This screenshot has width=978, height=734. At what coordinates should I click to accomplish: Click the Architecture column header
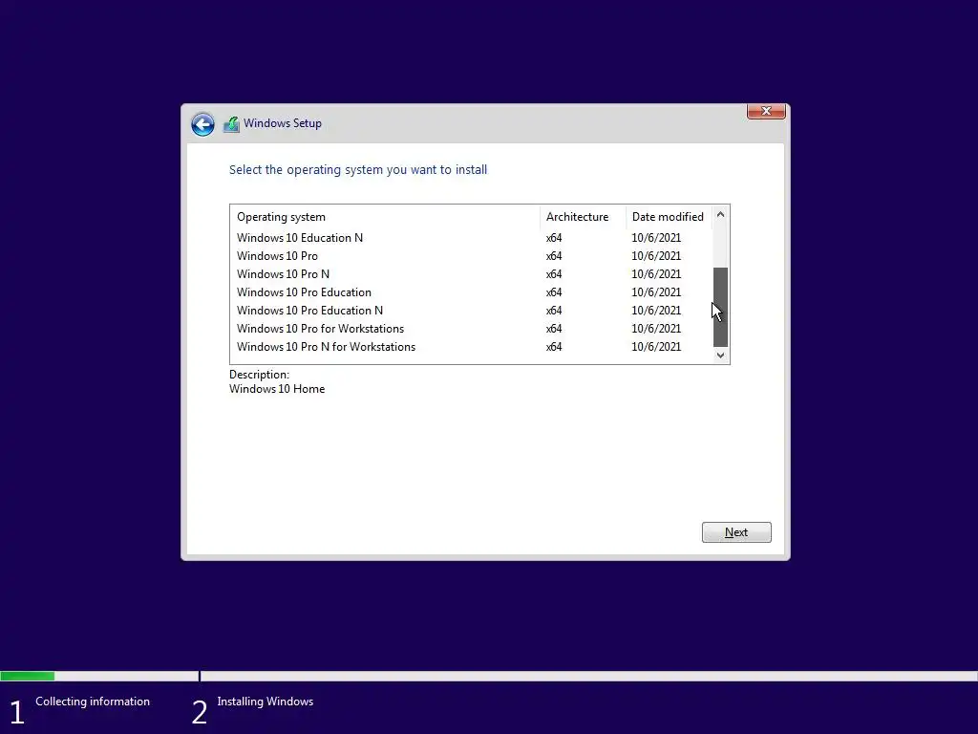coord(583,217)
